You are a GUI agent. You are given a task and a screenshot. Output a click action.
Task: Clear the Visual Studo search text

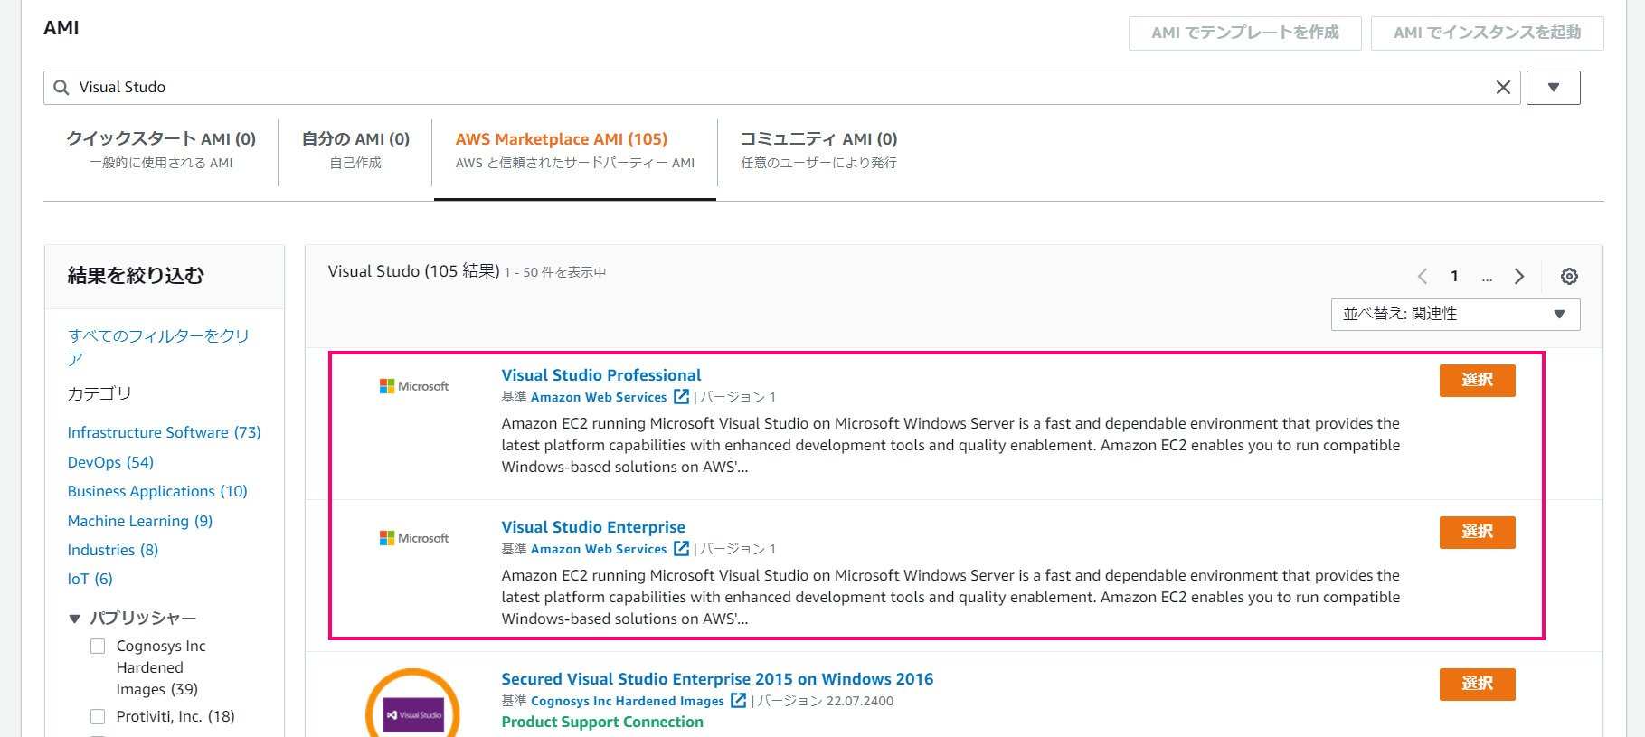coord(1503,88)
